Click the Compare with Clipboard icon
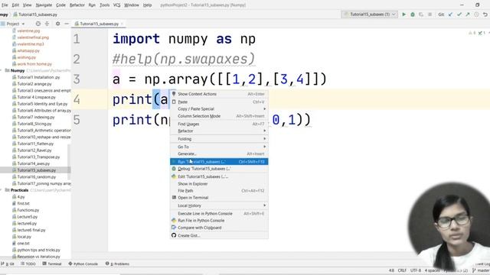This screenshot has height=275, width=490. point(174,228)
